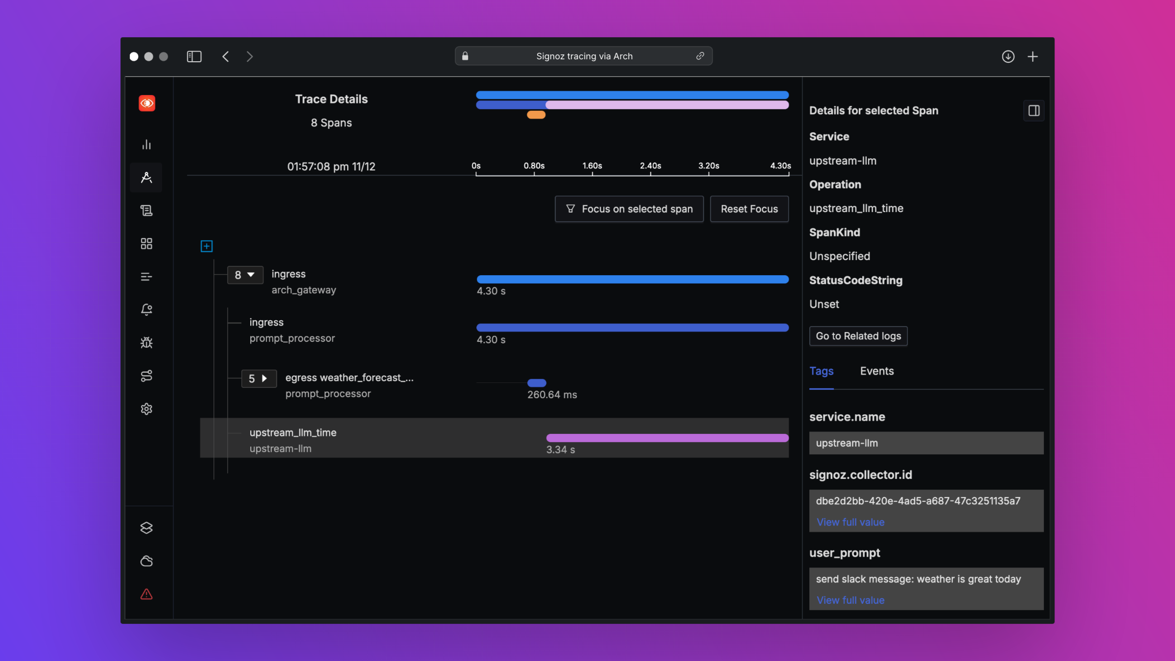Screen dimensions: 1175x661
Task: Toggle the span details side panel
Action: [x=1034, y=111]
